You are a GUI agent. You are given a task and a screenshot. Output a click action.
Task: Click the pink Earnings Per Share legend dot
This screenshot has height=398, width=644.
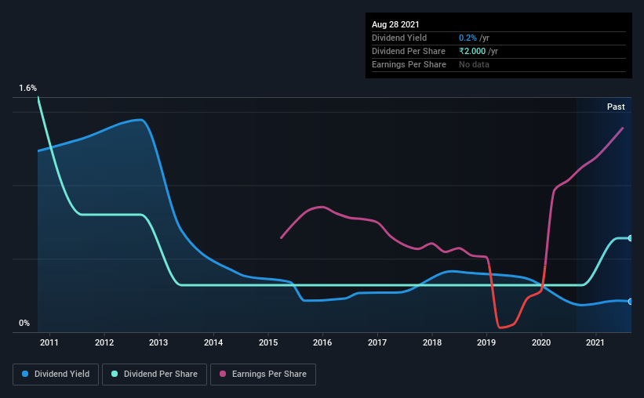pos(223,374)
